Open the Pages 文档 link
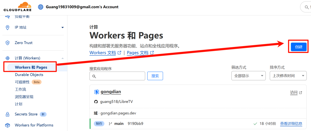This screenshot has height=131, width=311. 138,53
